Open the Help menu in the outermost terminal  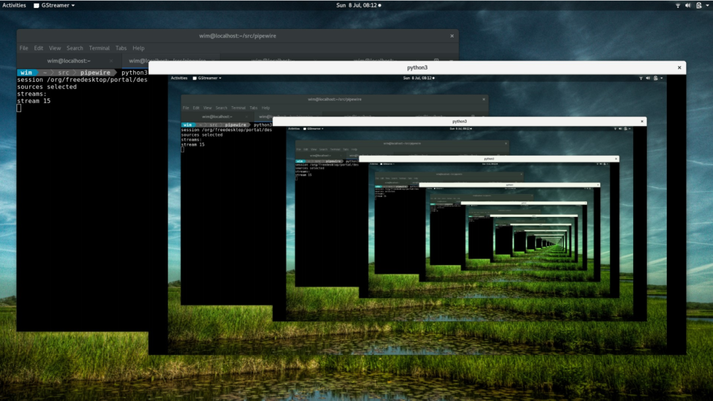pyautogui.click(x=139, y=48)
